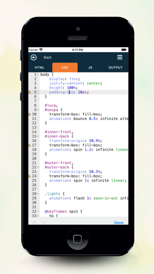Viewport: 154px width, 274px height.
Task: Click line number 20 in the gutter
Action: [34, 158]
